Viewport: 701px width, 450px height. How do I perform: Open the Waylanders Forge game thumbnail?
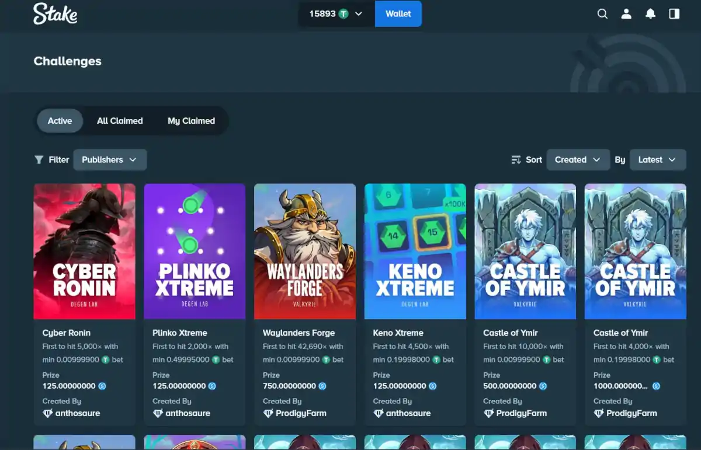305,252
